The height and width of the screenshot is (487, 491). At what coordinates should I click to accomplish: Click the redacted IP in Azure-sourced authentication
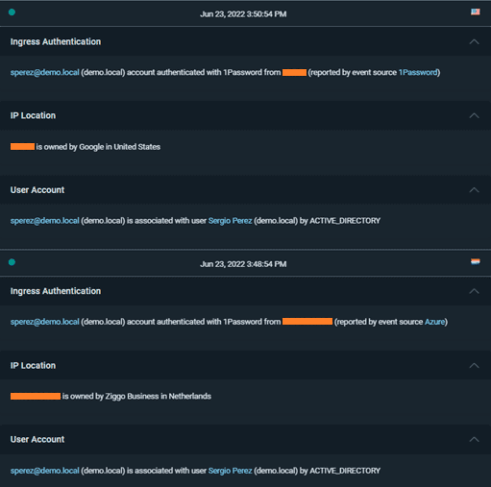[x=307, y=322]
